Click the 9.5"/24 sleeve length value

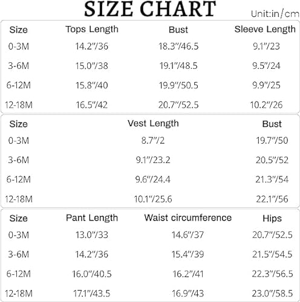[x=266, y=66]
